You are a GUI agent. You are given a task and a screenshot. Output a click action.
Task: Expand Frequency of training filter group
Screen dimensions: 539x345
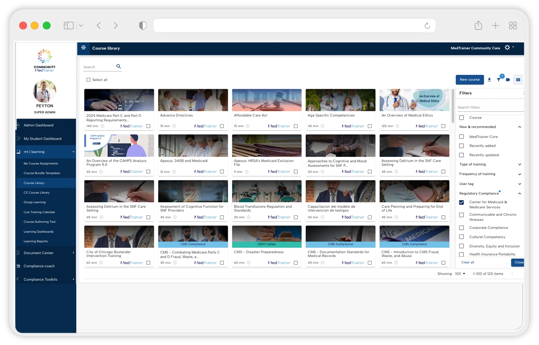(x=519, y=174)
